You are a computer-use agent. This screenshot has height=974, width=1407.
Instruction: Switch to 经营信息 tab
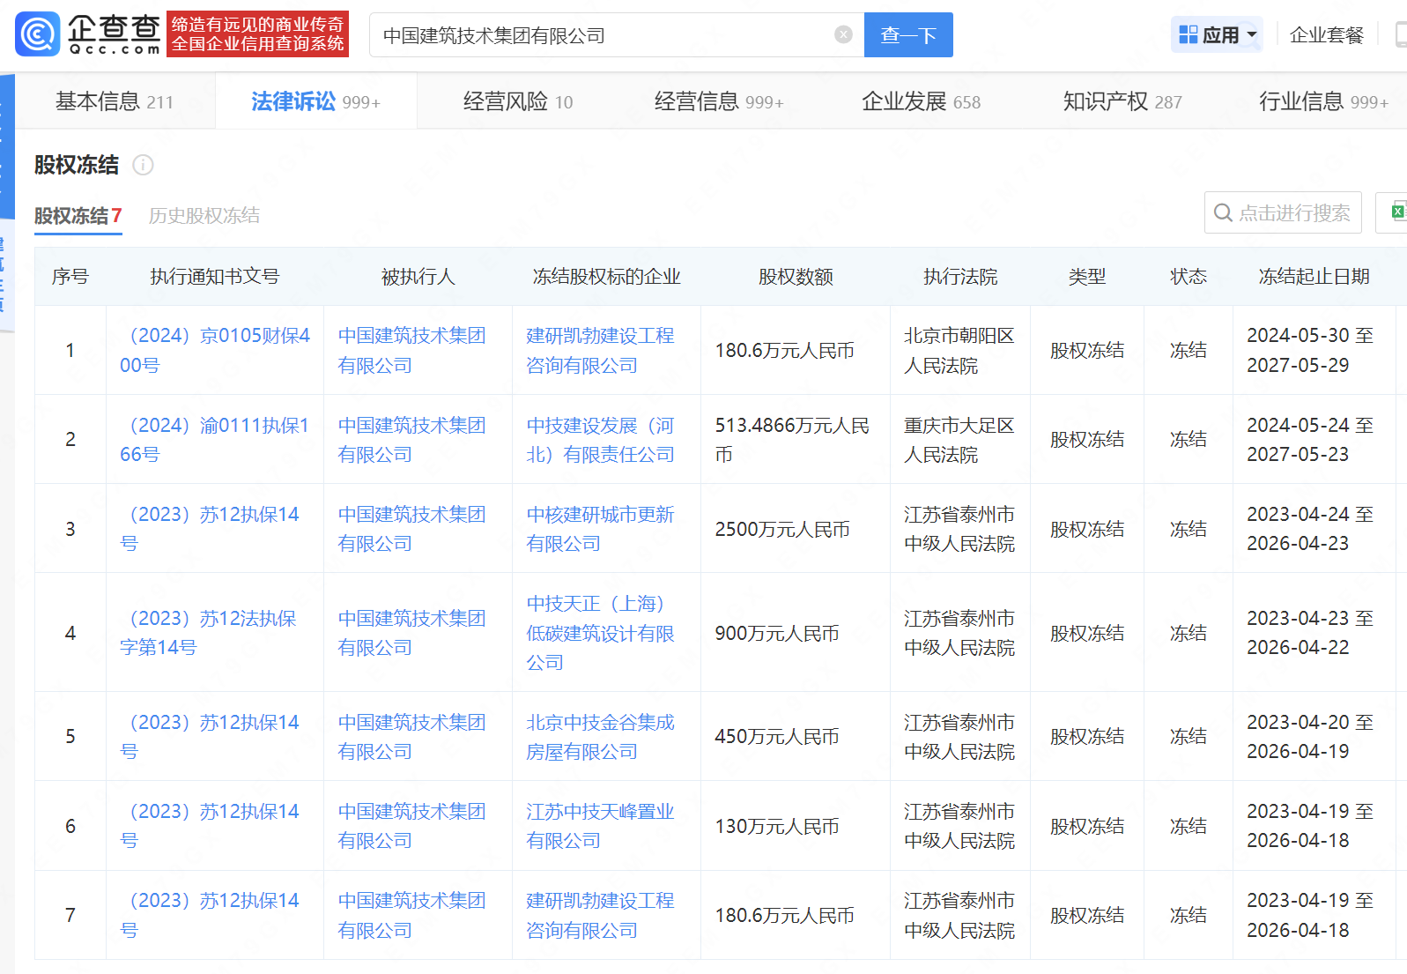(x=719, y=101)
